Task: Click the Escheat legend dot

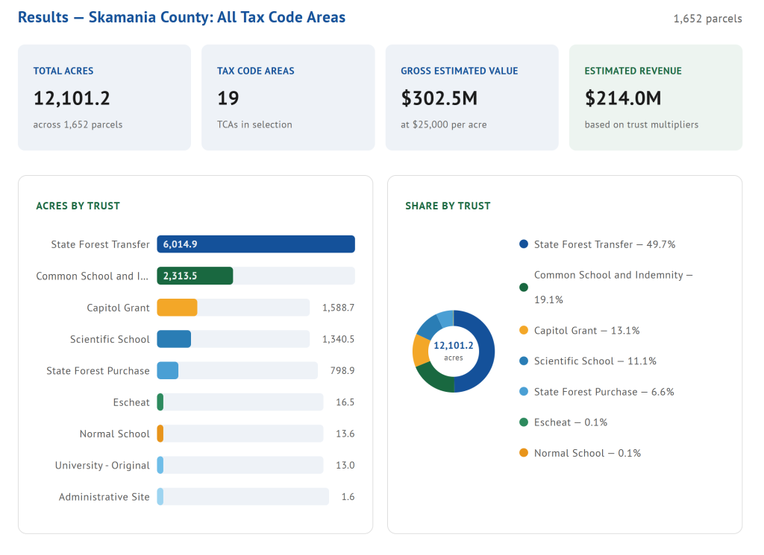Action: click(x=523, y=422)
